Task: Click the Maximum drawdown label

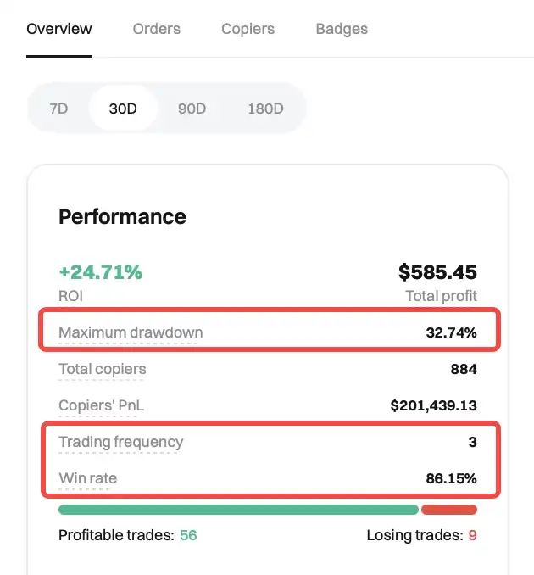Action: (x=131, y=332)
